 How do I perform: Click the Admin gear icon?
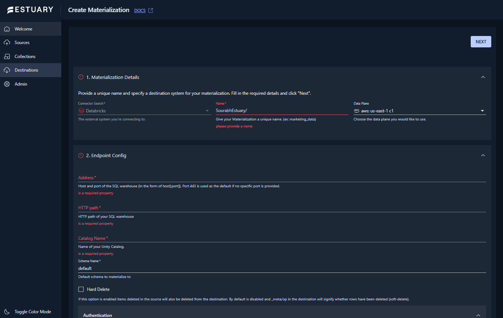(x=7, y=84)
